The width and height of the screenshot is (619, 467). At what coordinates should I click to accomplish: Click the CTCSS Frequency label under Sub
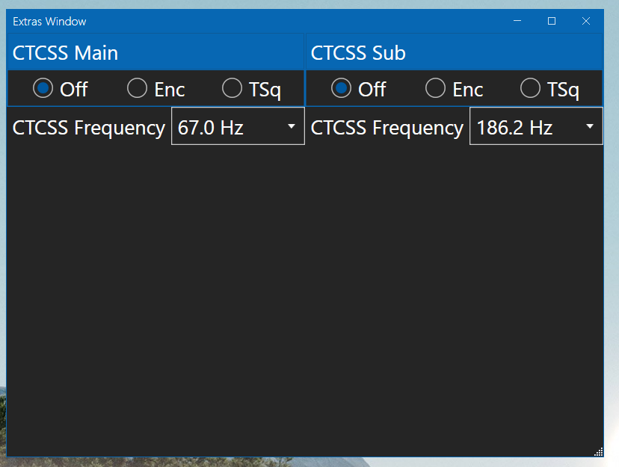[x=387, y=128]
